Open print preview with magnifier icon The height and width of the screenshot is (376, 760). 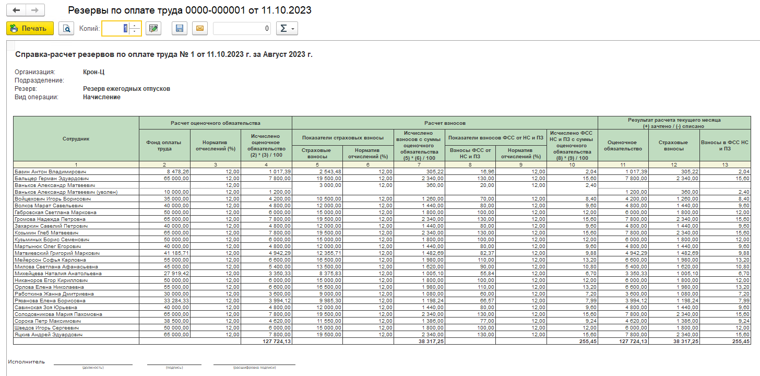click(x=66, y=29)
